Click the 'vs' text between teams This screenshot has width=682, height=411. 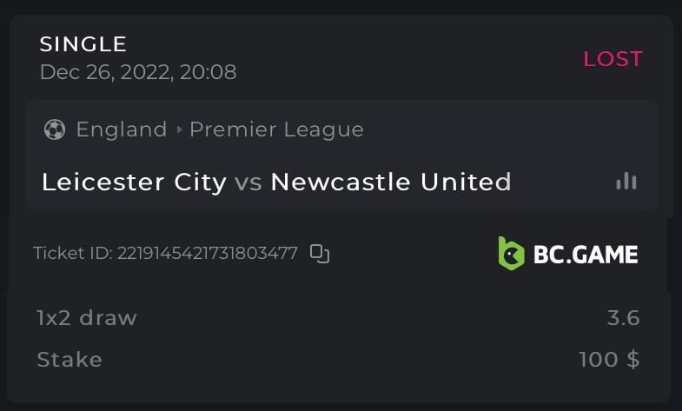point(248,182)
